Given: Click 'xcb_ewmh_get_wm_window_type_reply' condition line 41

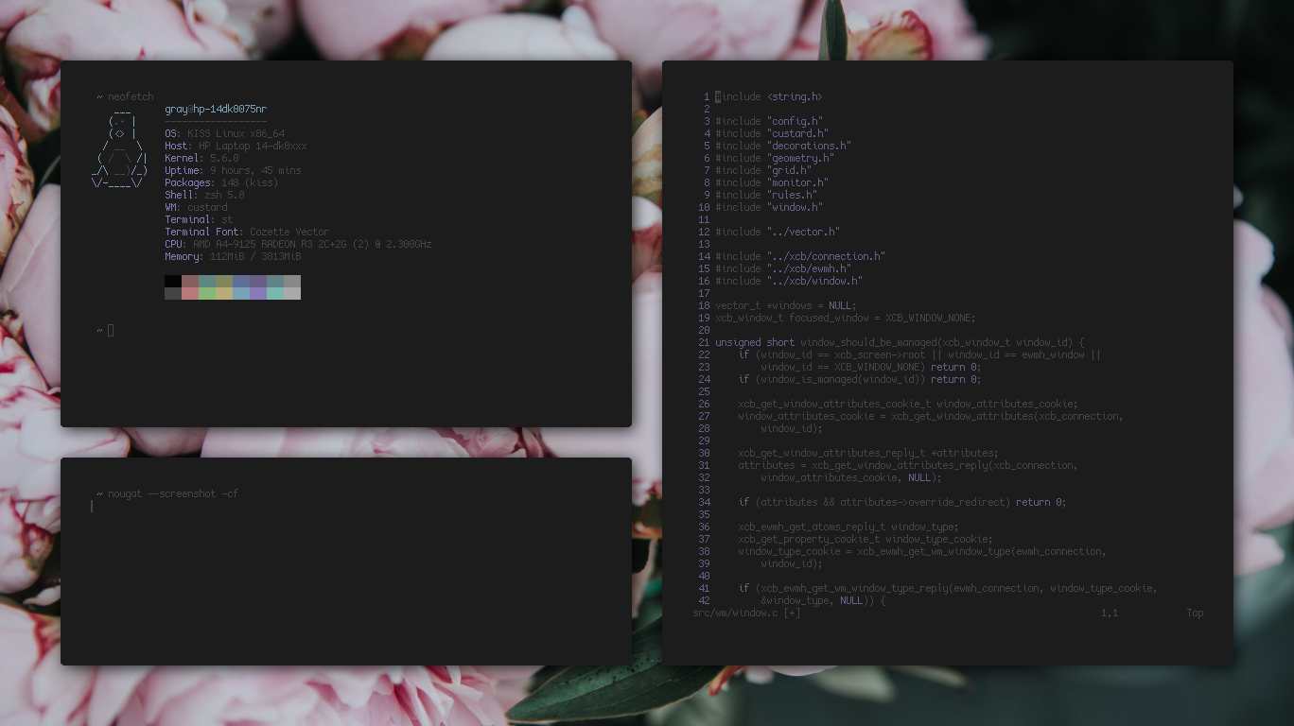Looking at the screenshot, I should pyautogui.click(x=948, y=588).
